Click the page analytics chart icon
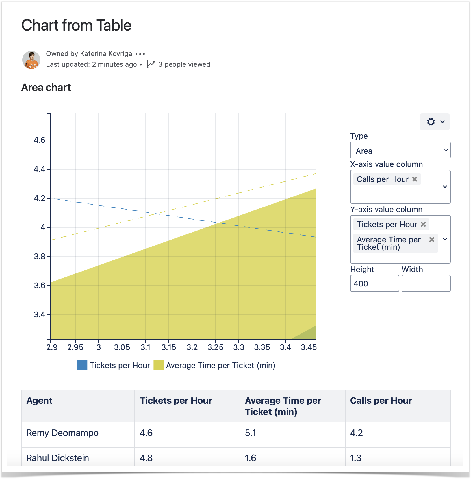The width and height of the screenshot is (473, 480). pos(151,64)
